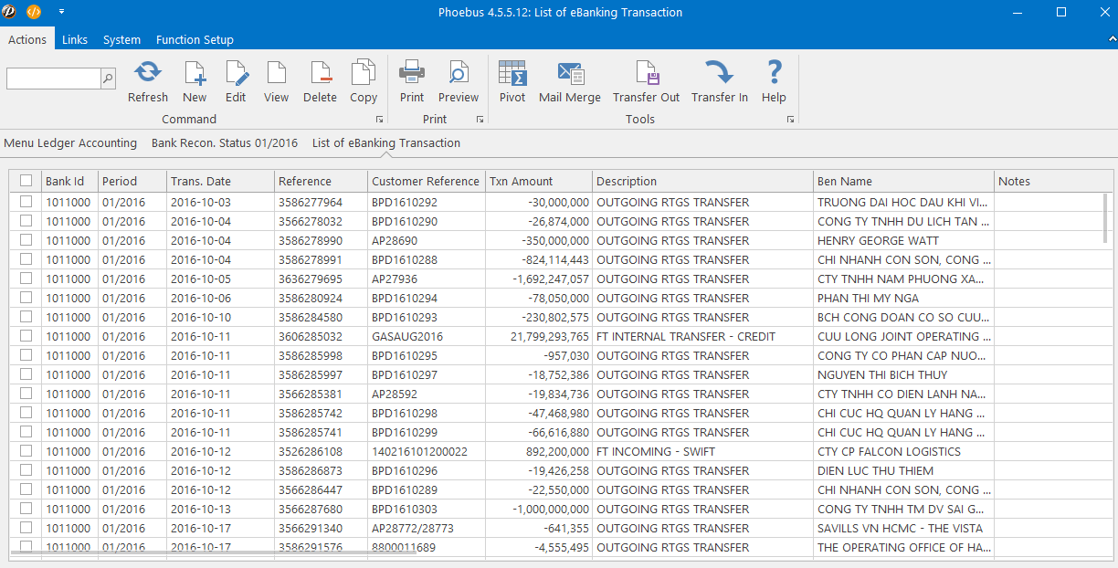Click the FT INCOMING - SWIFT description
This screenshot has height=568, width=1118.
(702, 451)
